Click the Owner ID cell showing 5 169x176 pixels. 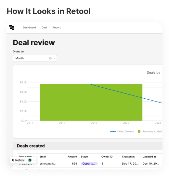102,164
